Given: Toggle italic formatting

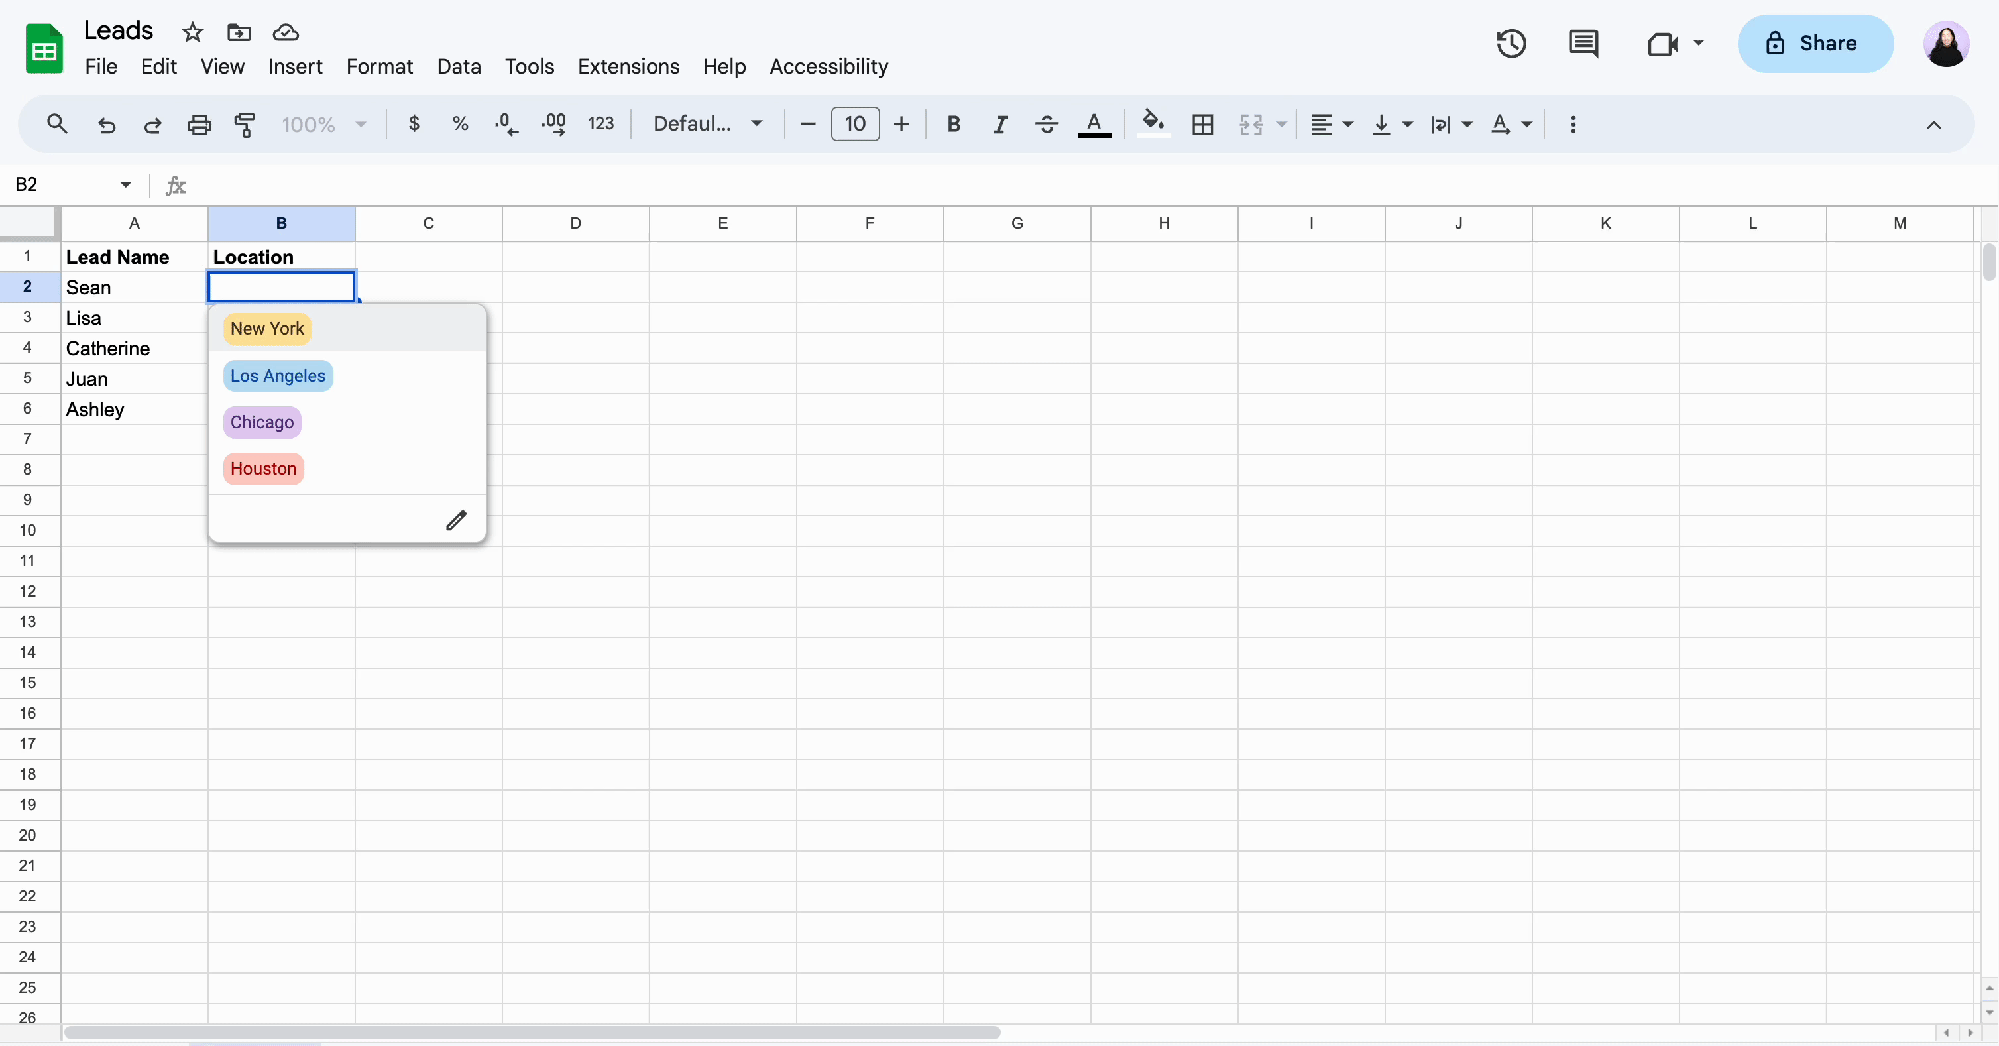Looking at the screenshot, I should pos(1000,124).
